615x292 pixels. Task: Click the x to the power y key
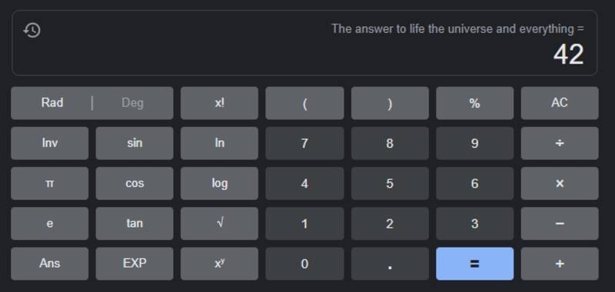[219, 264]
